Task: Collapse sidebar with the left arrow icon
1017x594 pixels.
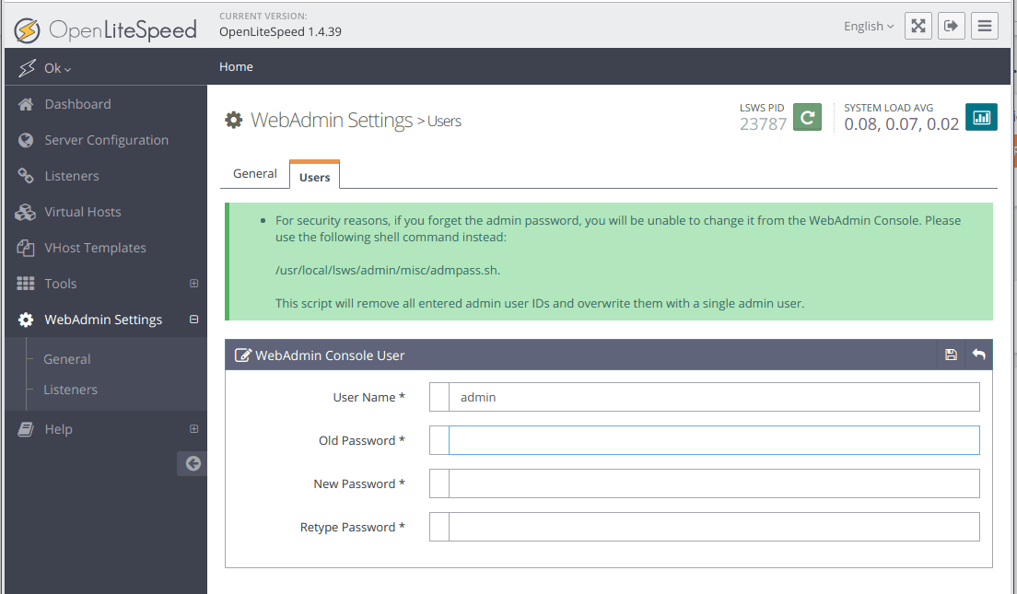Action: click(193, 463)
